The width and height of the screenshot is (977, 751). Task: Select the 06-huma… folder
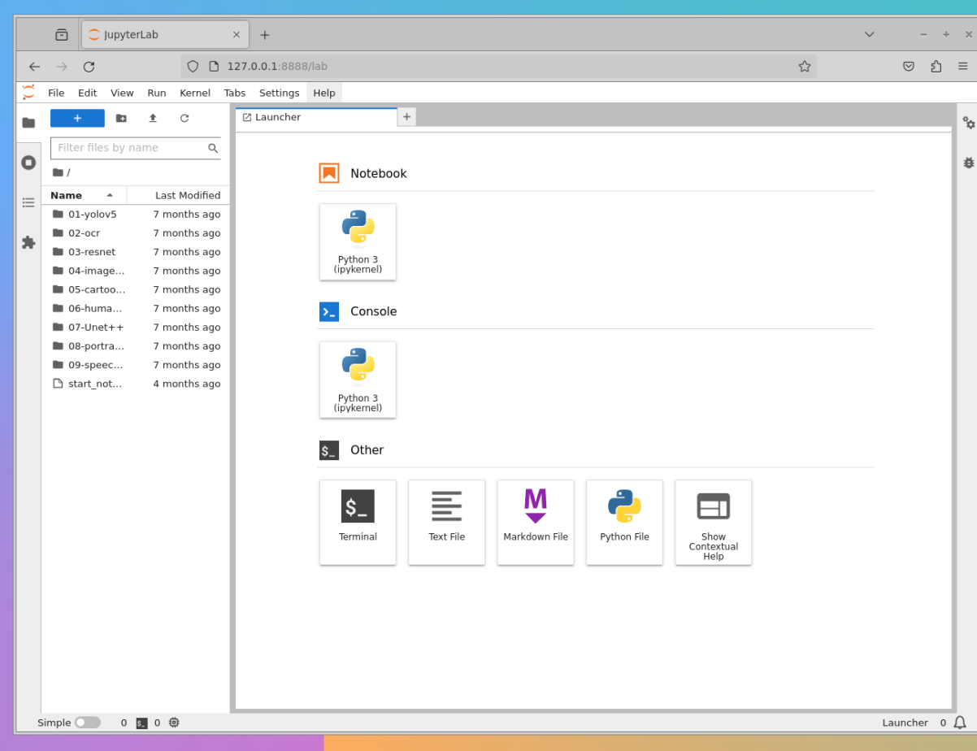[136, 308]
